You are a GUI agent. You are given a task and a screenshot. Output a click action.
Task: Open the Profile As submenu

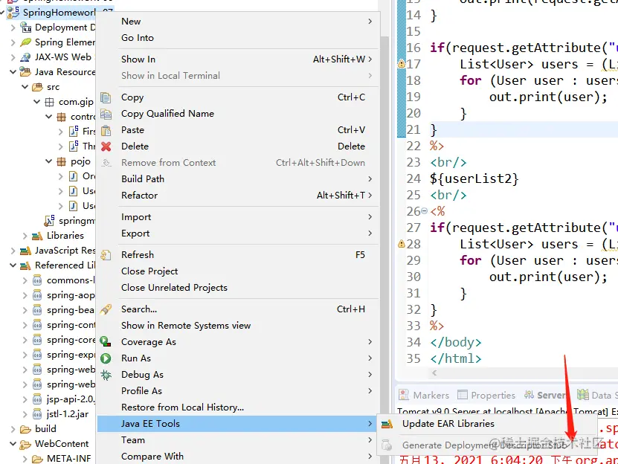238,391
